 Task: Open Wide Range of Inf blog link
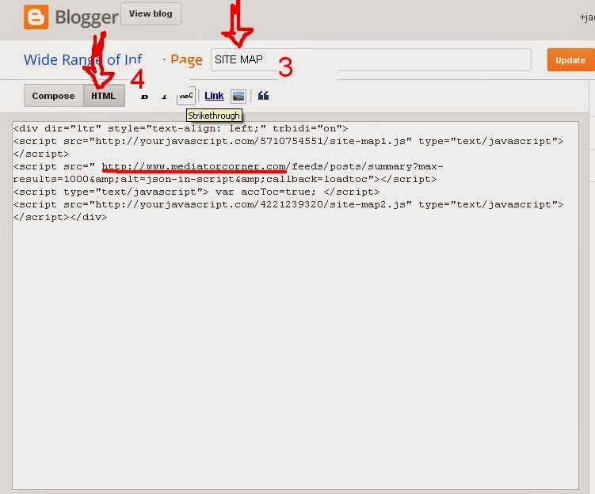[82, 59]
